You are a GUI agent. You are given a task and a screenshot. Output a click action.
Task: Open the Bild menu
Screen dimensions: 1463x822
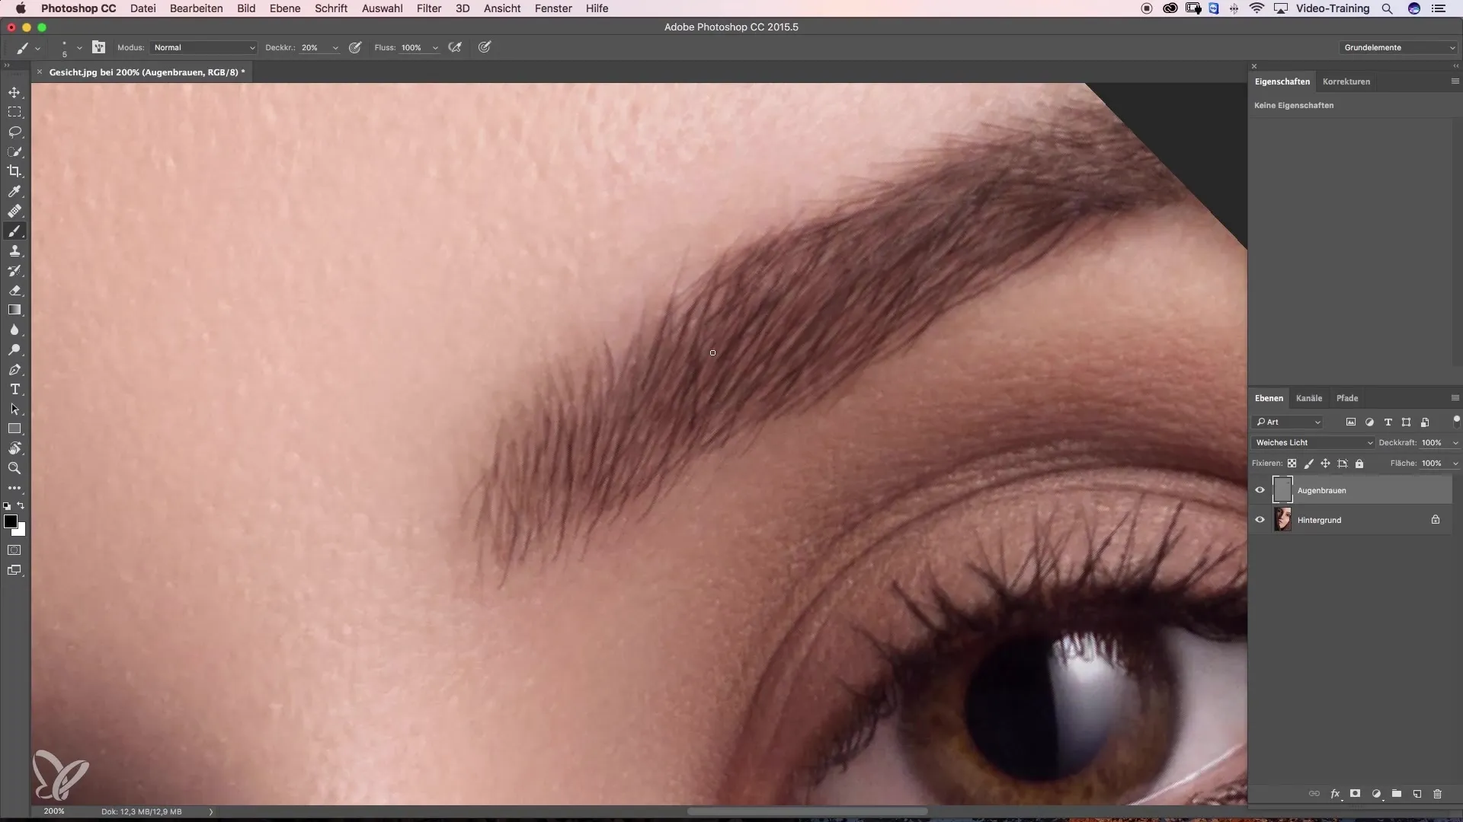coord(246,8)
